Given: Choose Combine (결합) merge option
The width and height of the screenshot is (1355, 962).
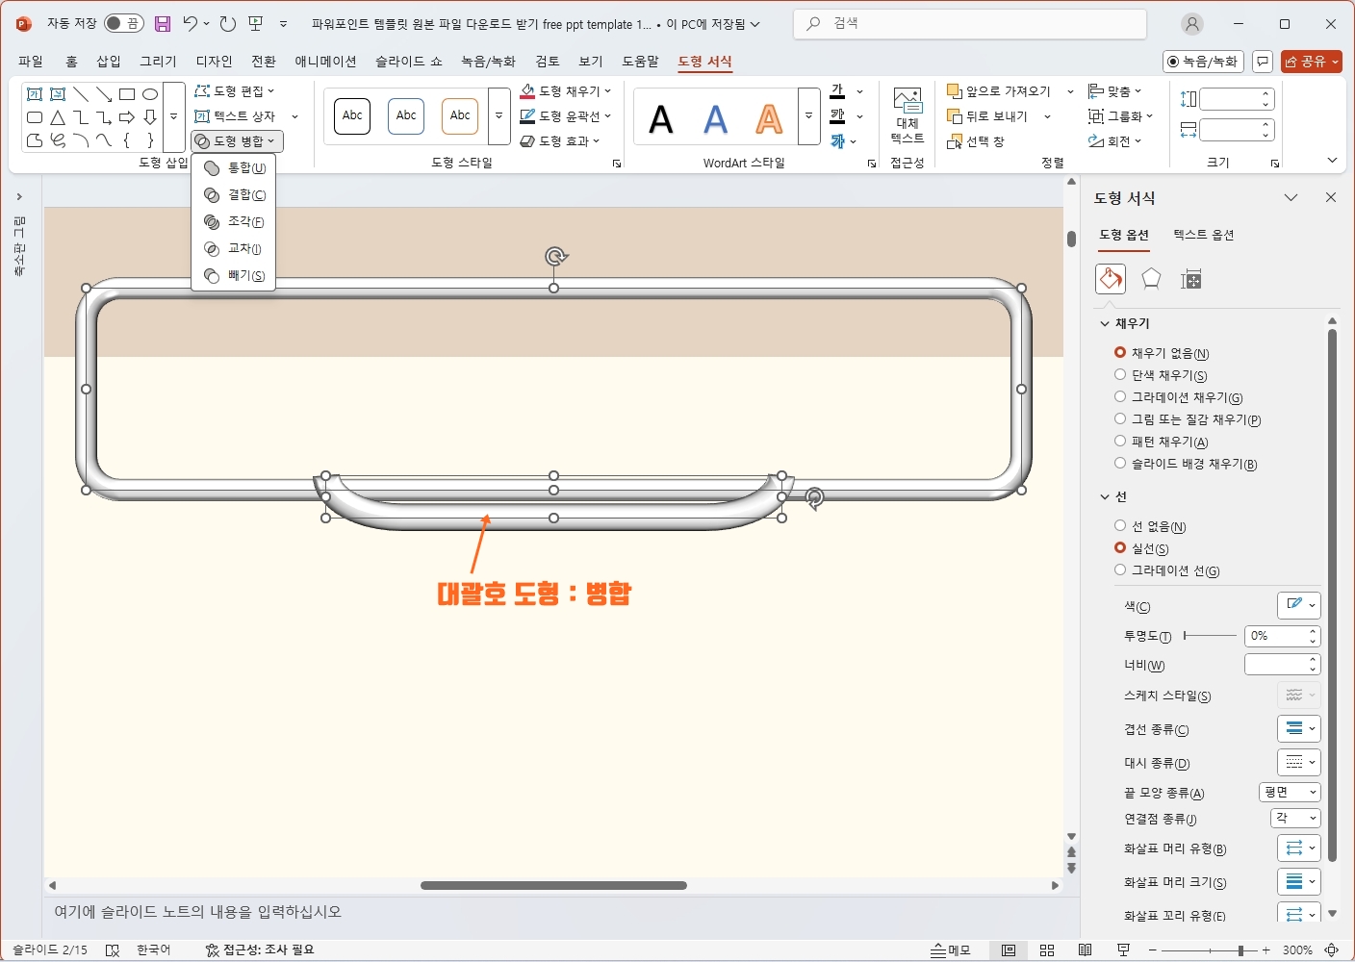Looking at the screenshot, I should click(x=235, y=195).
